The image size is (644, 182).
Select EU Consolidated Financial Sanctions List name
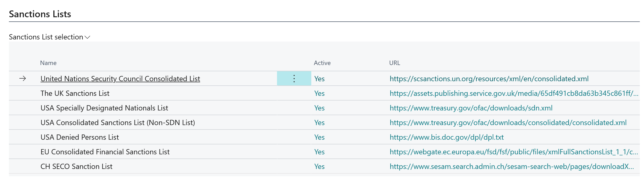(x=105, y=152)
